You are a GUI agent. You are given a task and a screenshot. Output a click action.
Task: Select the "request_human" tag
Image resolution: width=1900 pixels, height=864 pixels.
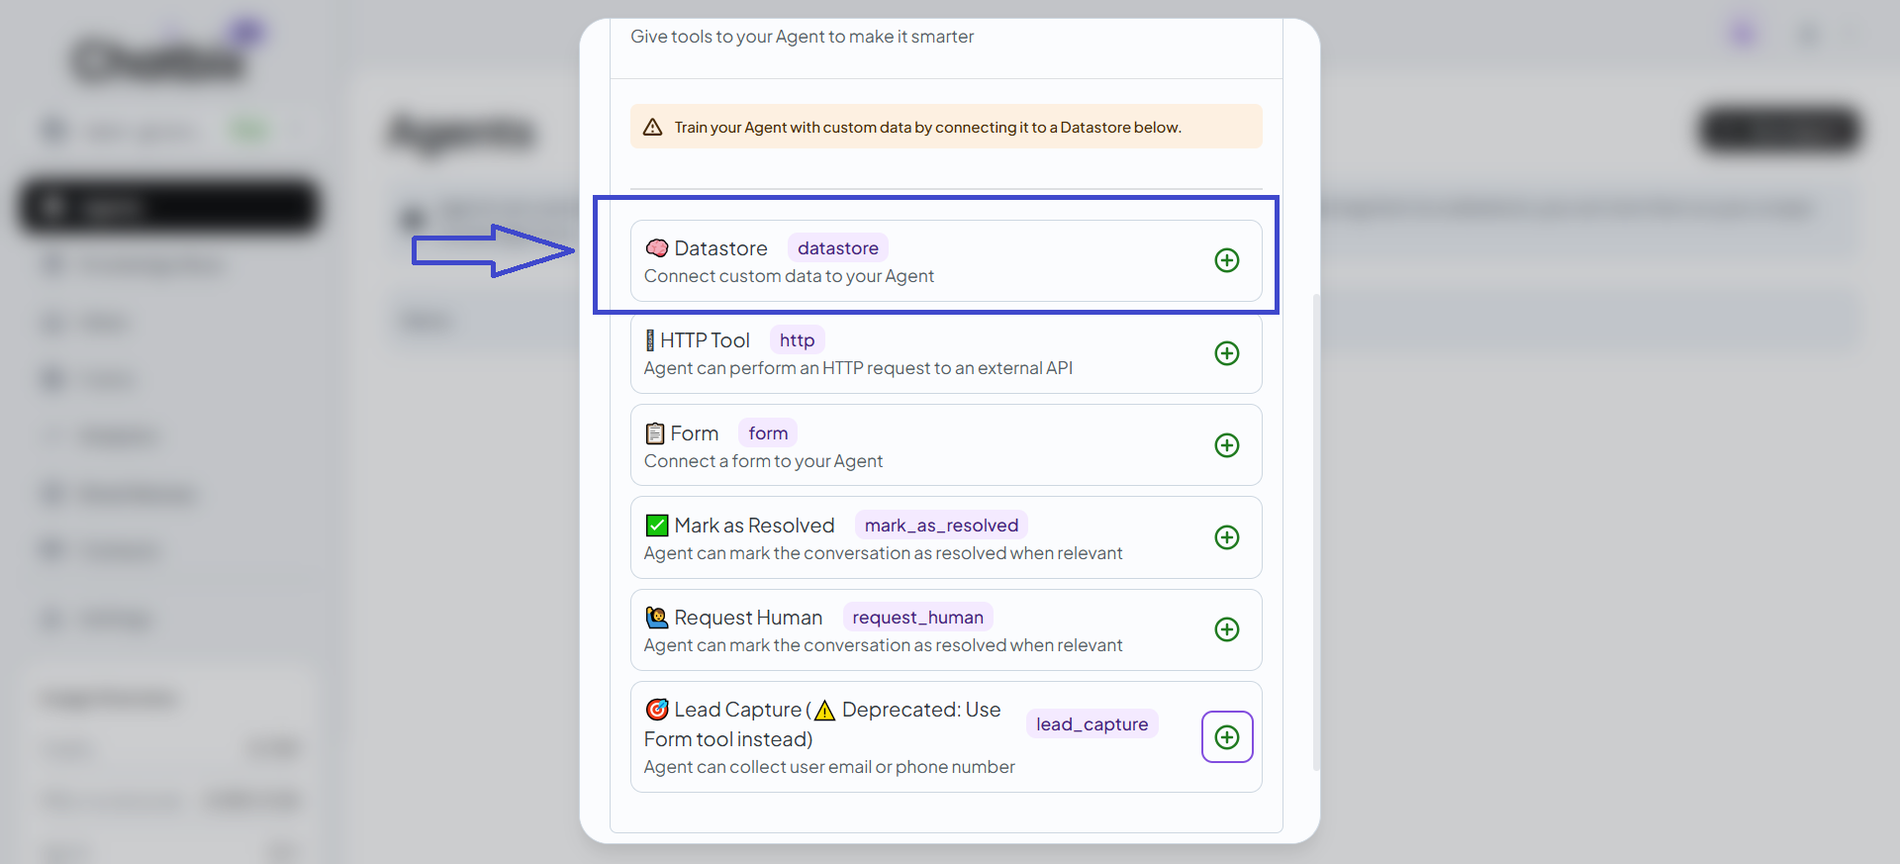point(917,618)
